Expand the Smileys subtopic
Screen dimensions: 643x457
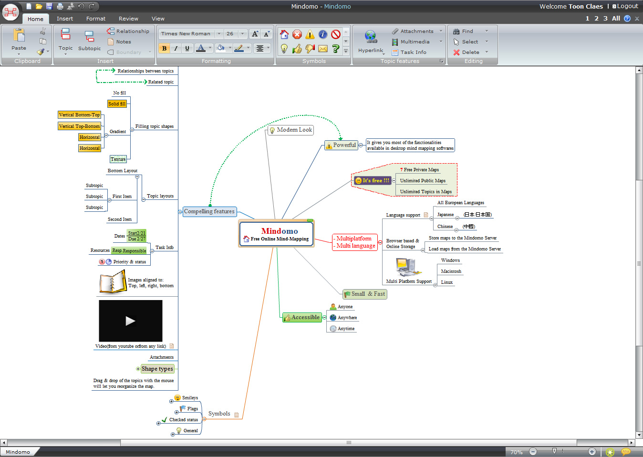(171, 401)
